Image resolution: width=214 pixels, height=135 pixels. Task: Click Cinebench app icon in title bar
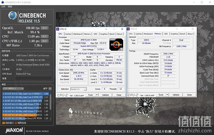click(x=3, y=2)
